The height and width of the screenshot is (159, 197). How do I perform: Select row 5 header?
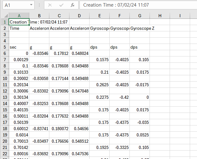click(x=5, y=47)
